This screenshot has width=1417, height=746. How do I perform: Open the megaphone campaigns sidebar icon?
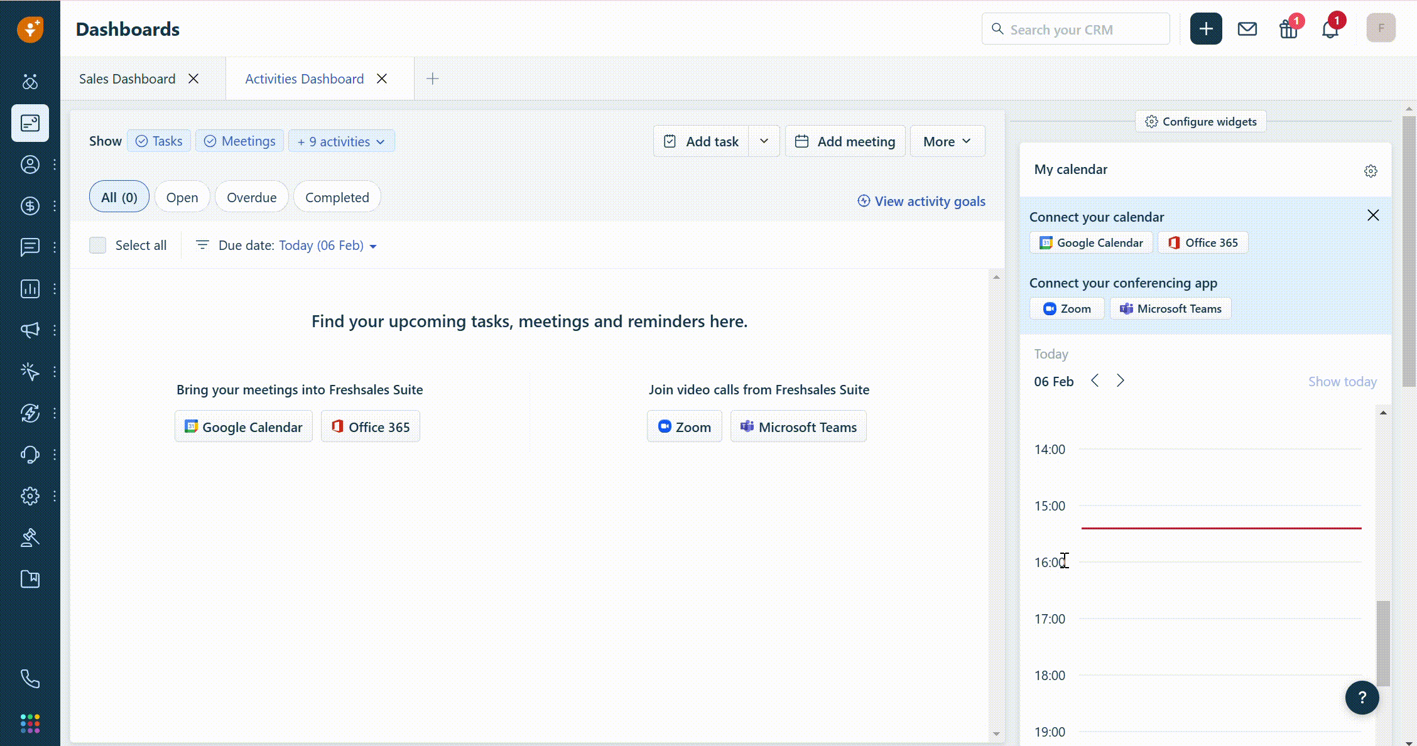(30, 330)
